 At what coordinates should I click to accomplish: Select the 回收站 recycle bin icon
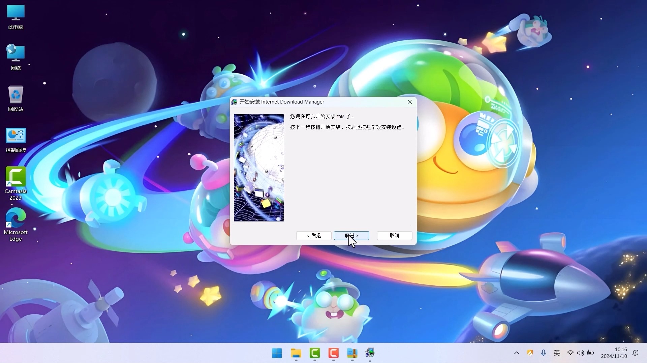click(16, 98)
